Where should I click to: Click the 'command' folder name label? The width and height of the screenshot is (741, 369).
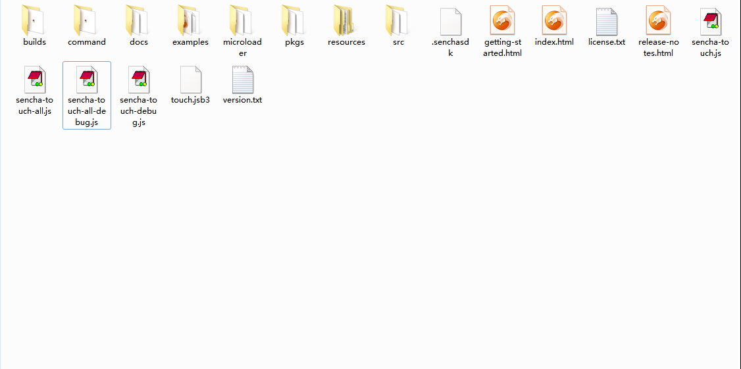point(86,42)
